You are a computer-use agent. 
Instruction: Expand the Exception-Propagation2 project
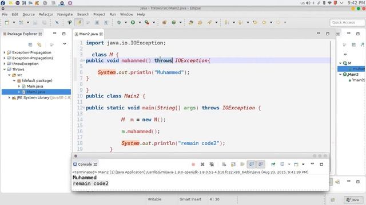click(x=4, y=58)
